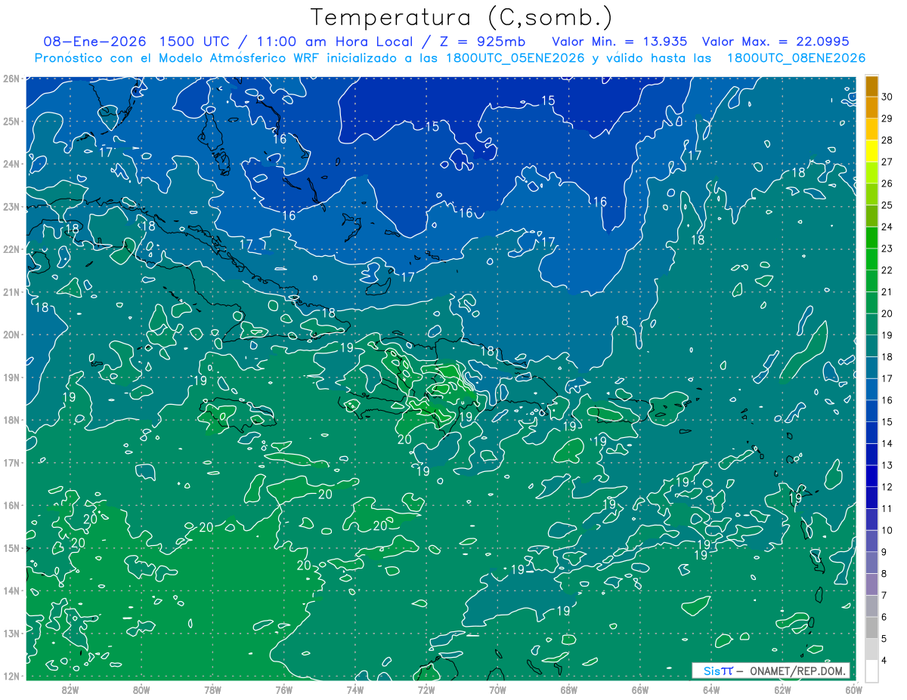
Task: Click the '80W' longitude axis label
Action: (141, 689)
